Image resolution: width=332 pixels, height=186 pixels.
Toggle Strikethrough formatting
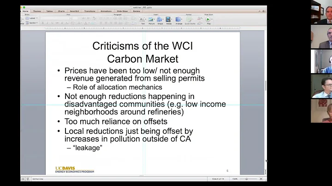pos(57,23)
